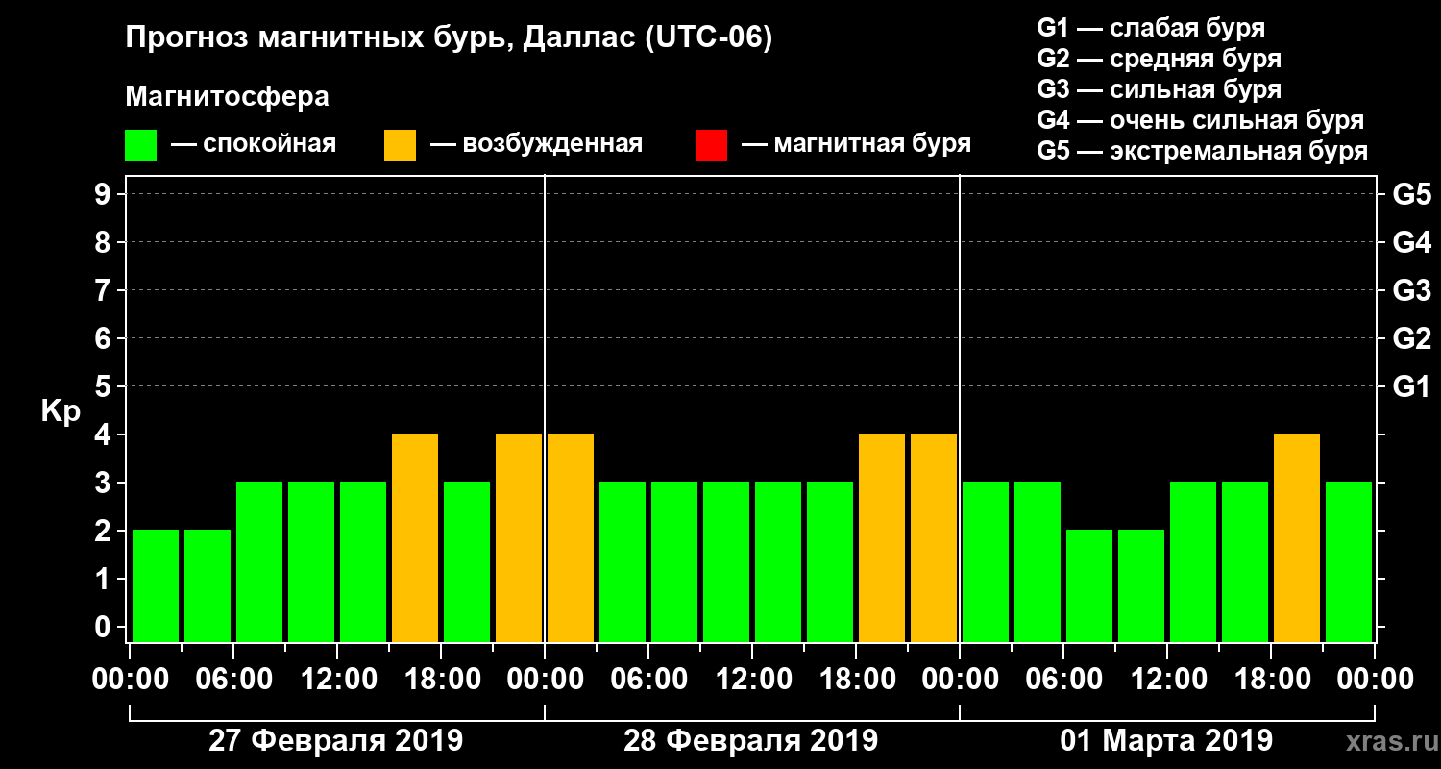Click the '27 Февраля 2019' date label

(336, 741)
